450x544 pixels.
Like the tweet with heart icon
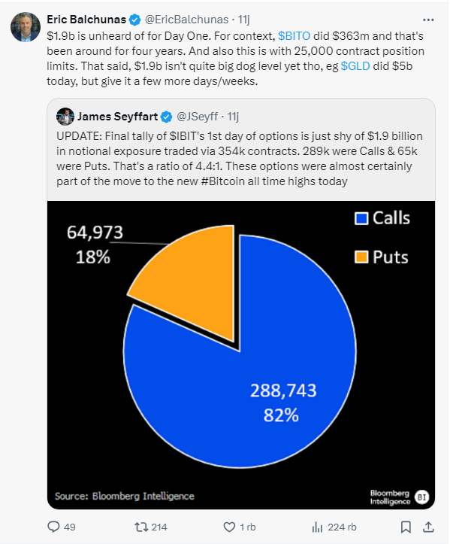point(229,527)
